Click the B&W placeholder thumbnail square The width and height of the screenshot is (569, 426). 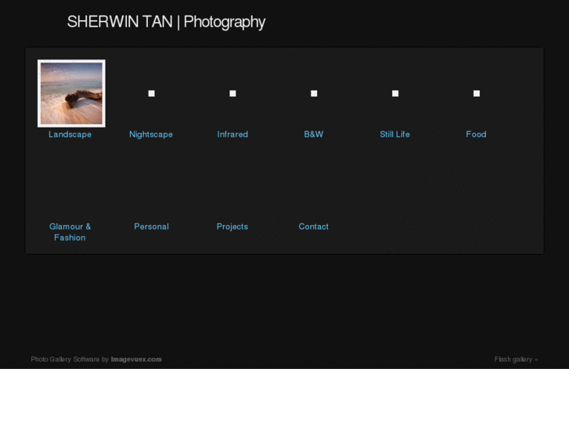(x=314, y=94)
